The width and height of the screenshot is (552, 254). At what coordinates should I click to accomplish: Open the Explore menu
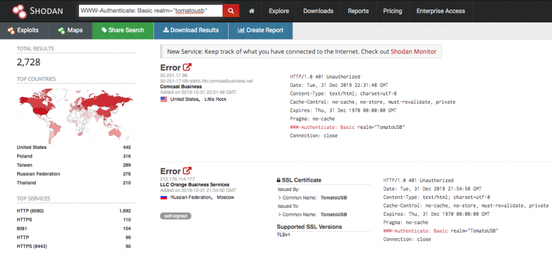click(279, 11)
